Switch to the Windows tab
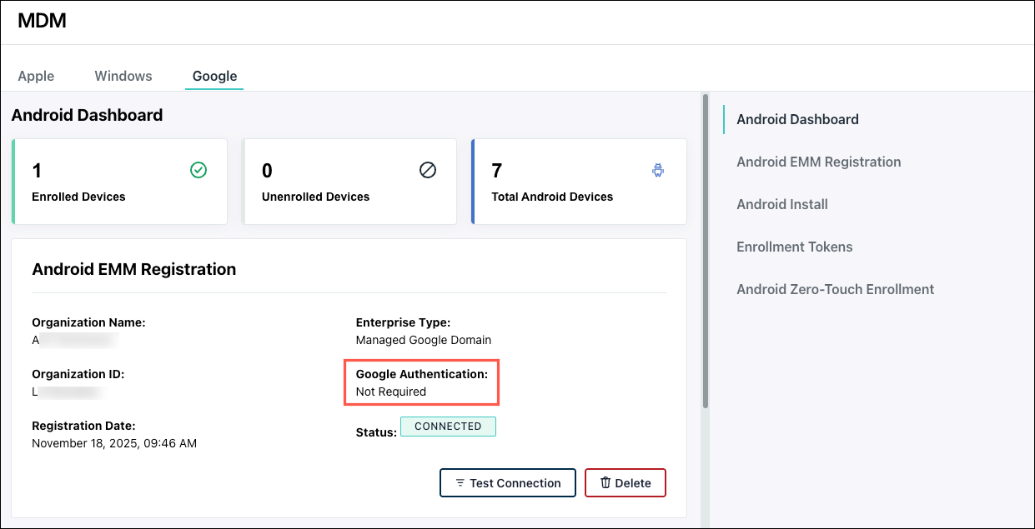The width and height of the screenshot is (1035, 529). (x=123, y=76)
